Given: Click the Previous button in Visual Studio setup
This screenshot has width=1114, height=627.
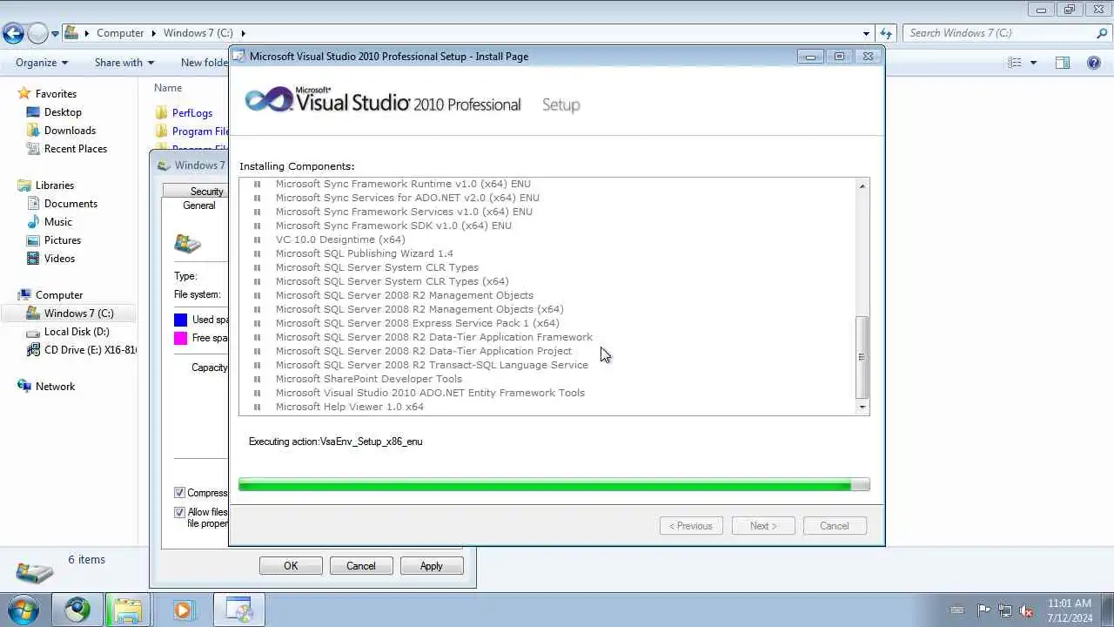Looking at the screenshot, I should (x=691, y=526).
